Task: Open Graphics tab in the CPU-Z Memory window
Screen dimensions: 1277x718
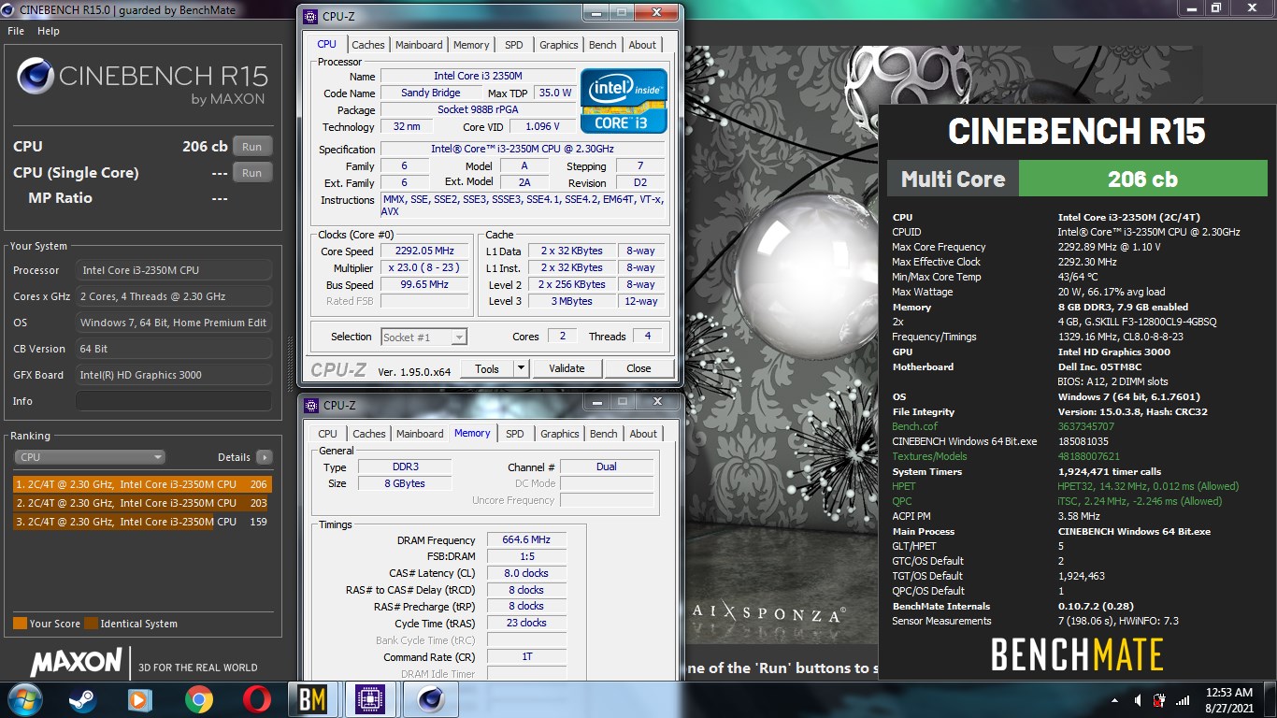Action: click(560, 434)
